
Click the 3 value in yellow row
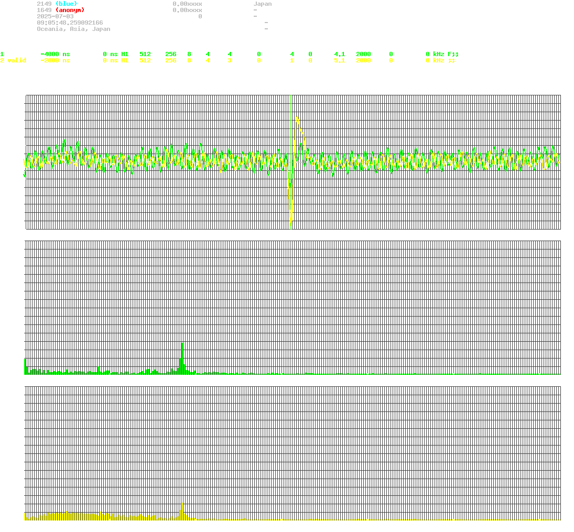click(230, 60)
